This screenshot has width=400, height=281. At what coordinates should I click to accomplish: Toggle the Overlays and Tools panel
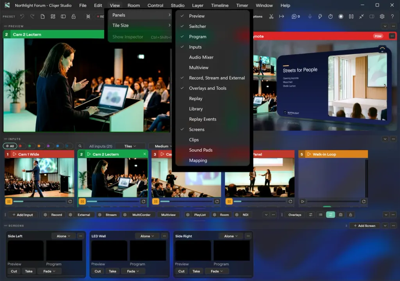tap(212, 88)
